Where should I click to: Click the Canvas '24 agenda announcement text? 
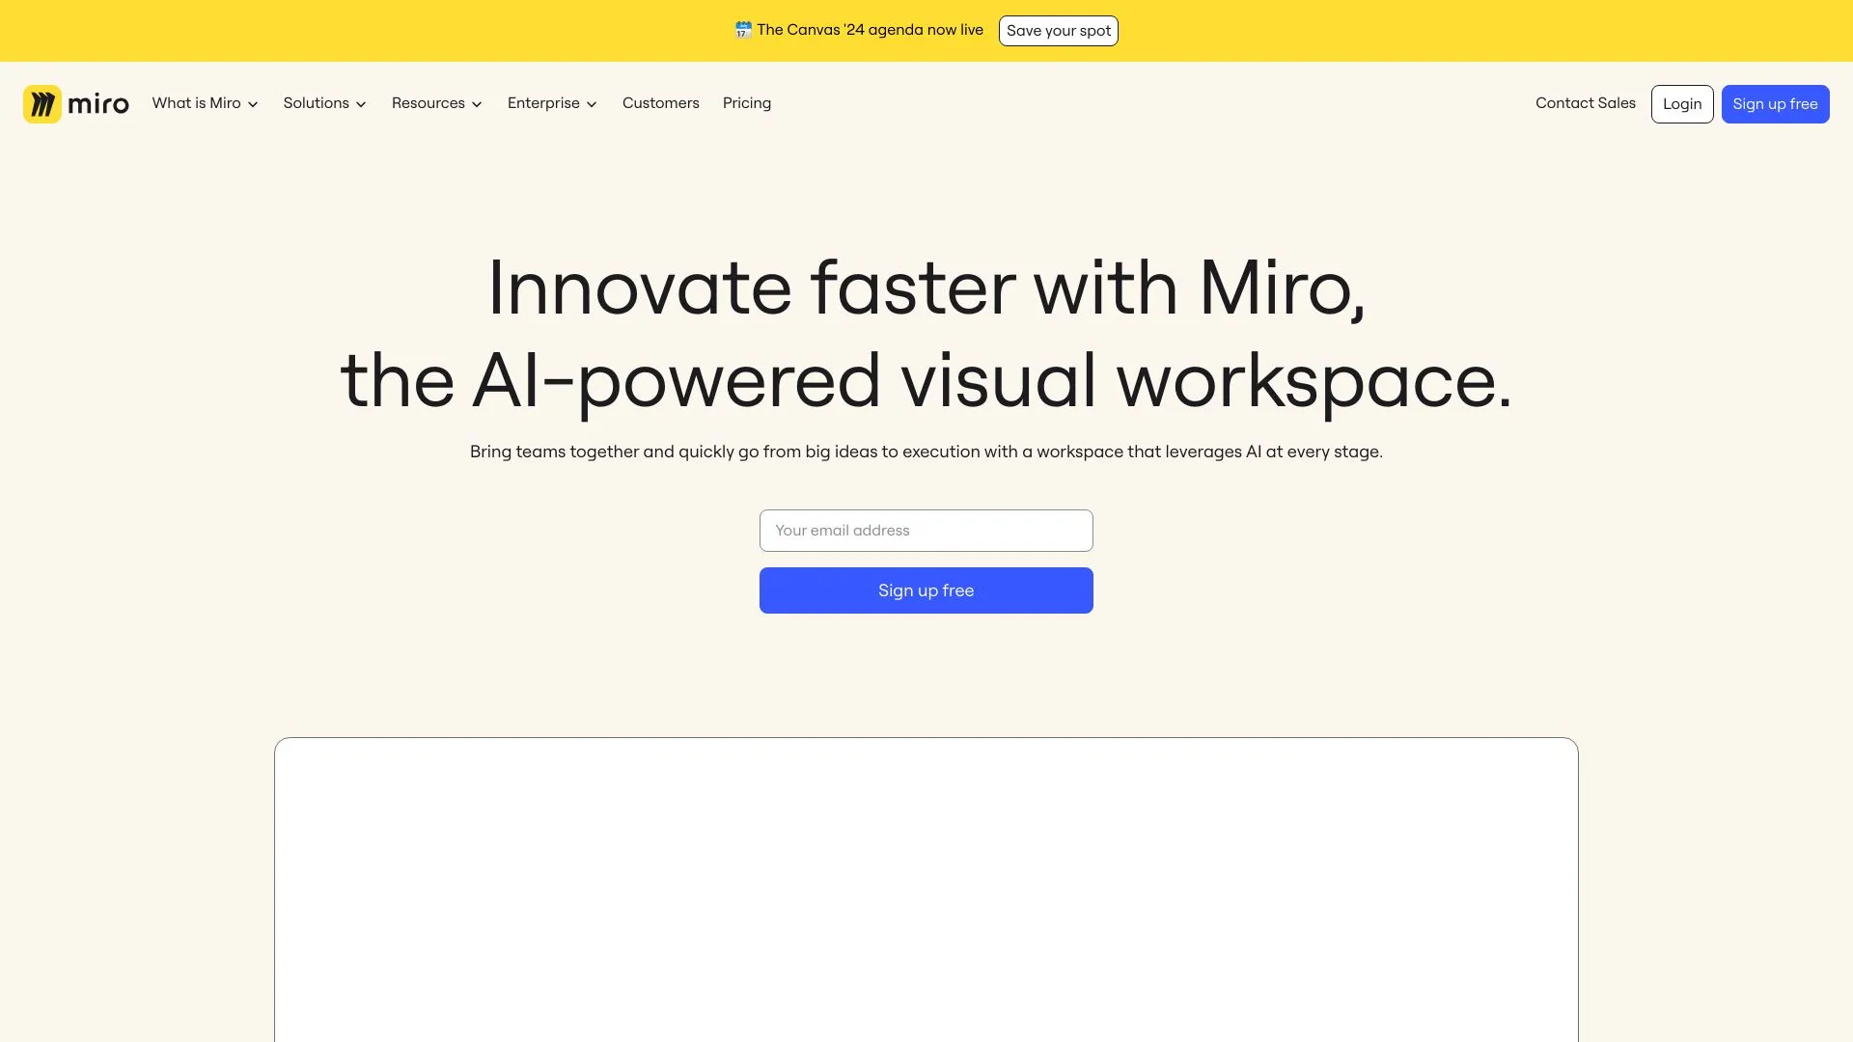point(870,29)
